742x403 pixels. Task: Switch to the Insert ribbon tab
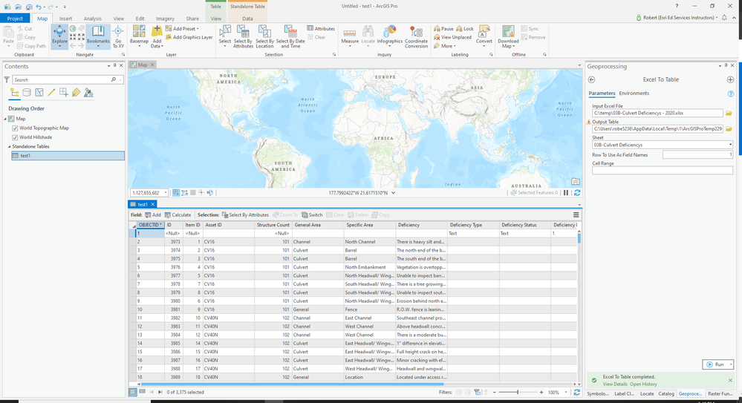pyautogui.click(x=65, y=18)
